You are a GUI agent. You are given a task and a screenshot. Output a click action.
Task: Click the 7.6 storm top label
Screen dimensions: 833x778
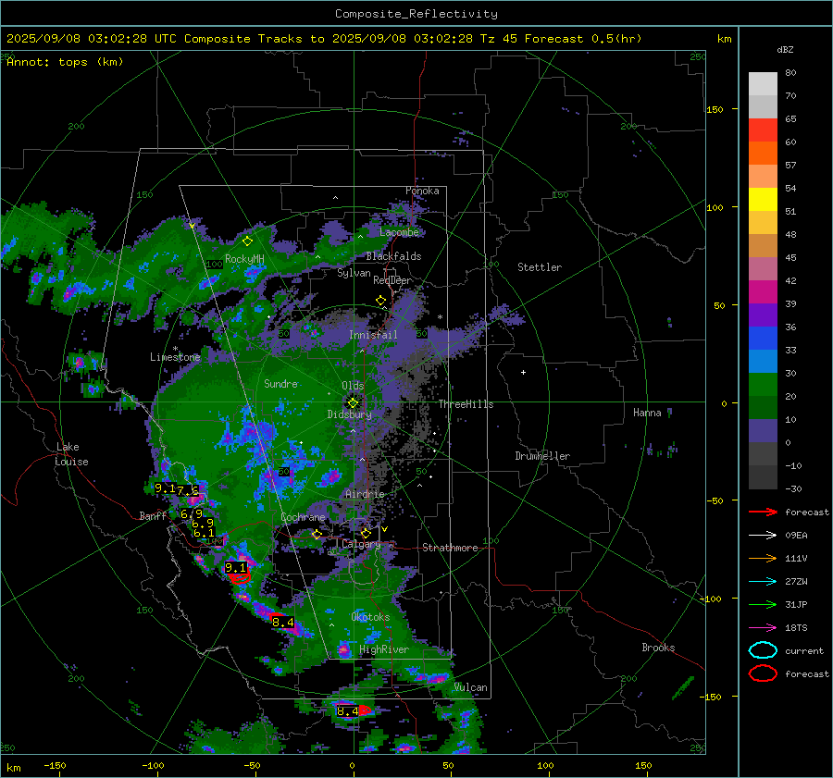coord(188,490)
